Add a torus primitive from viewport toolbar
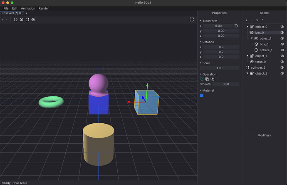 (33, 20)
